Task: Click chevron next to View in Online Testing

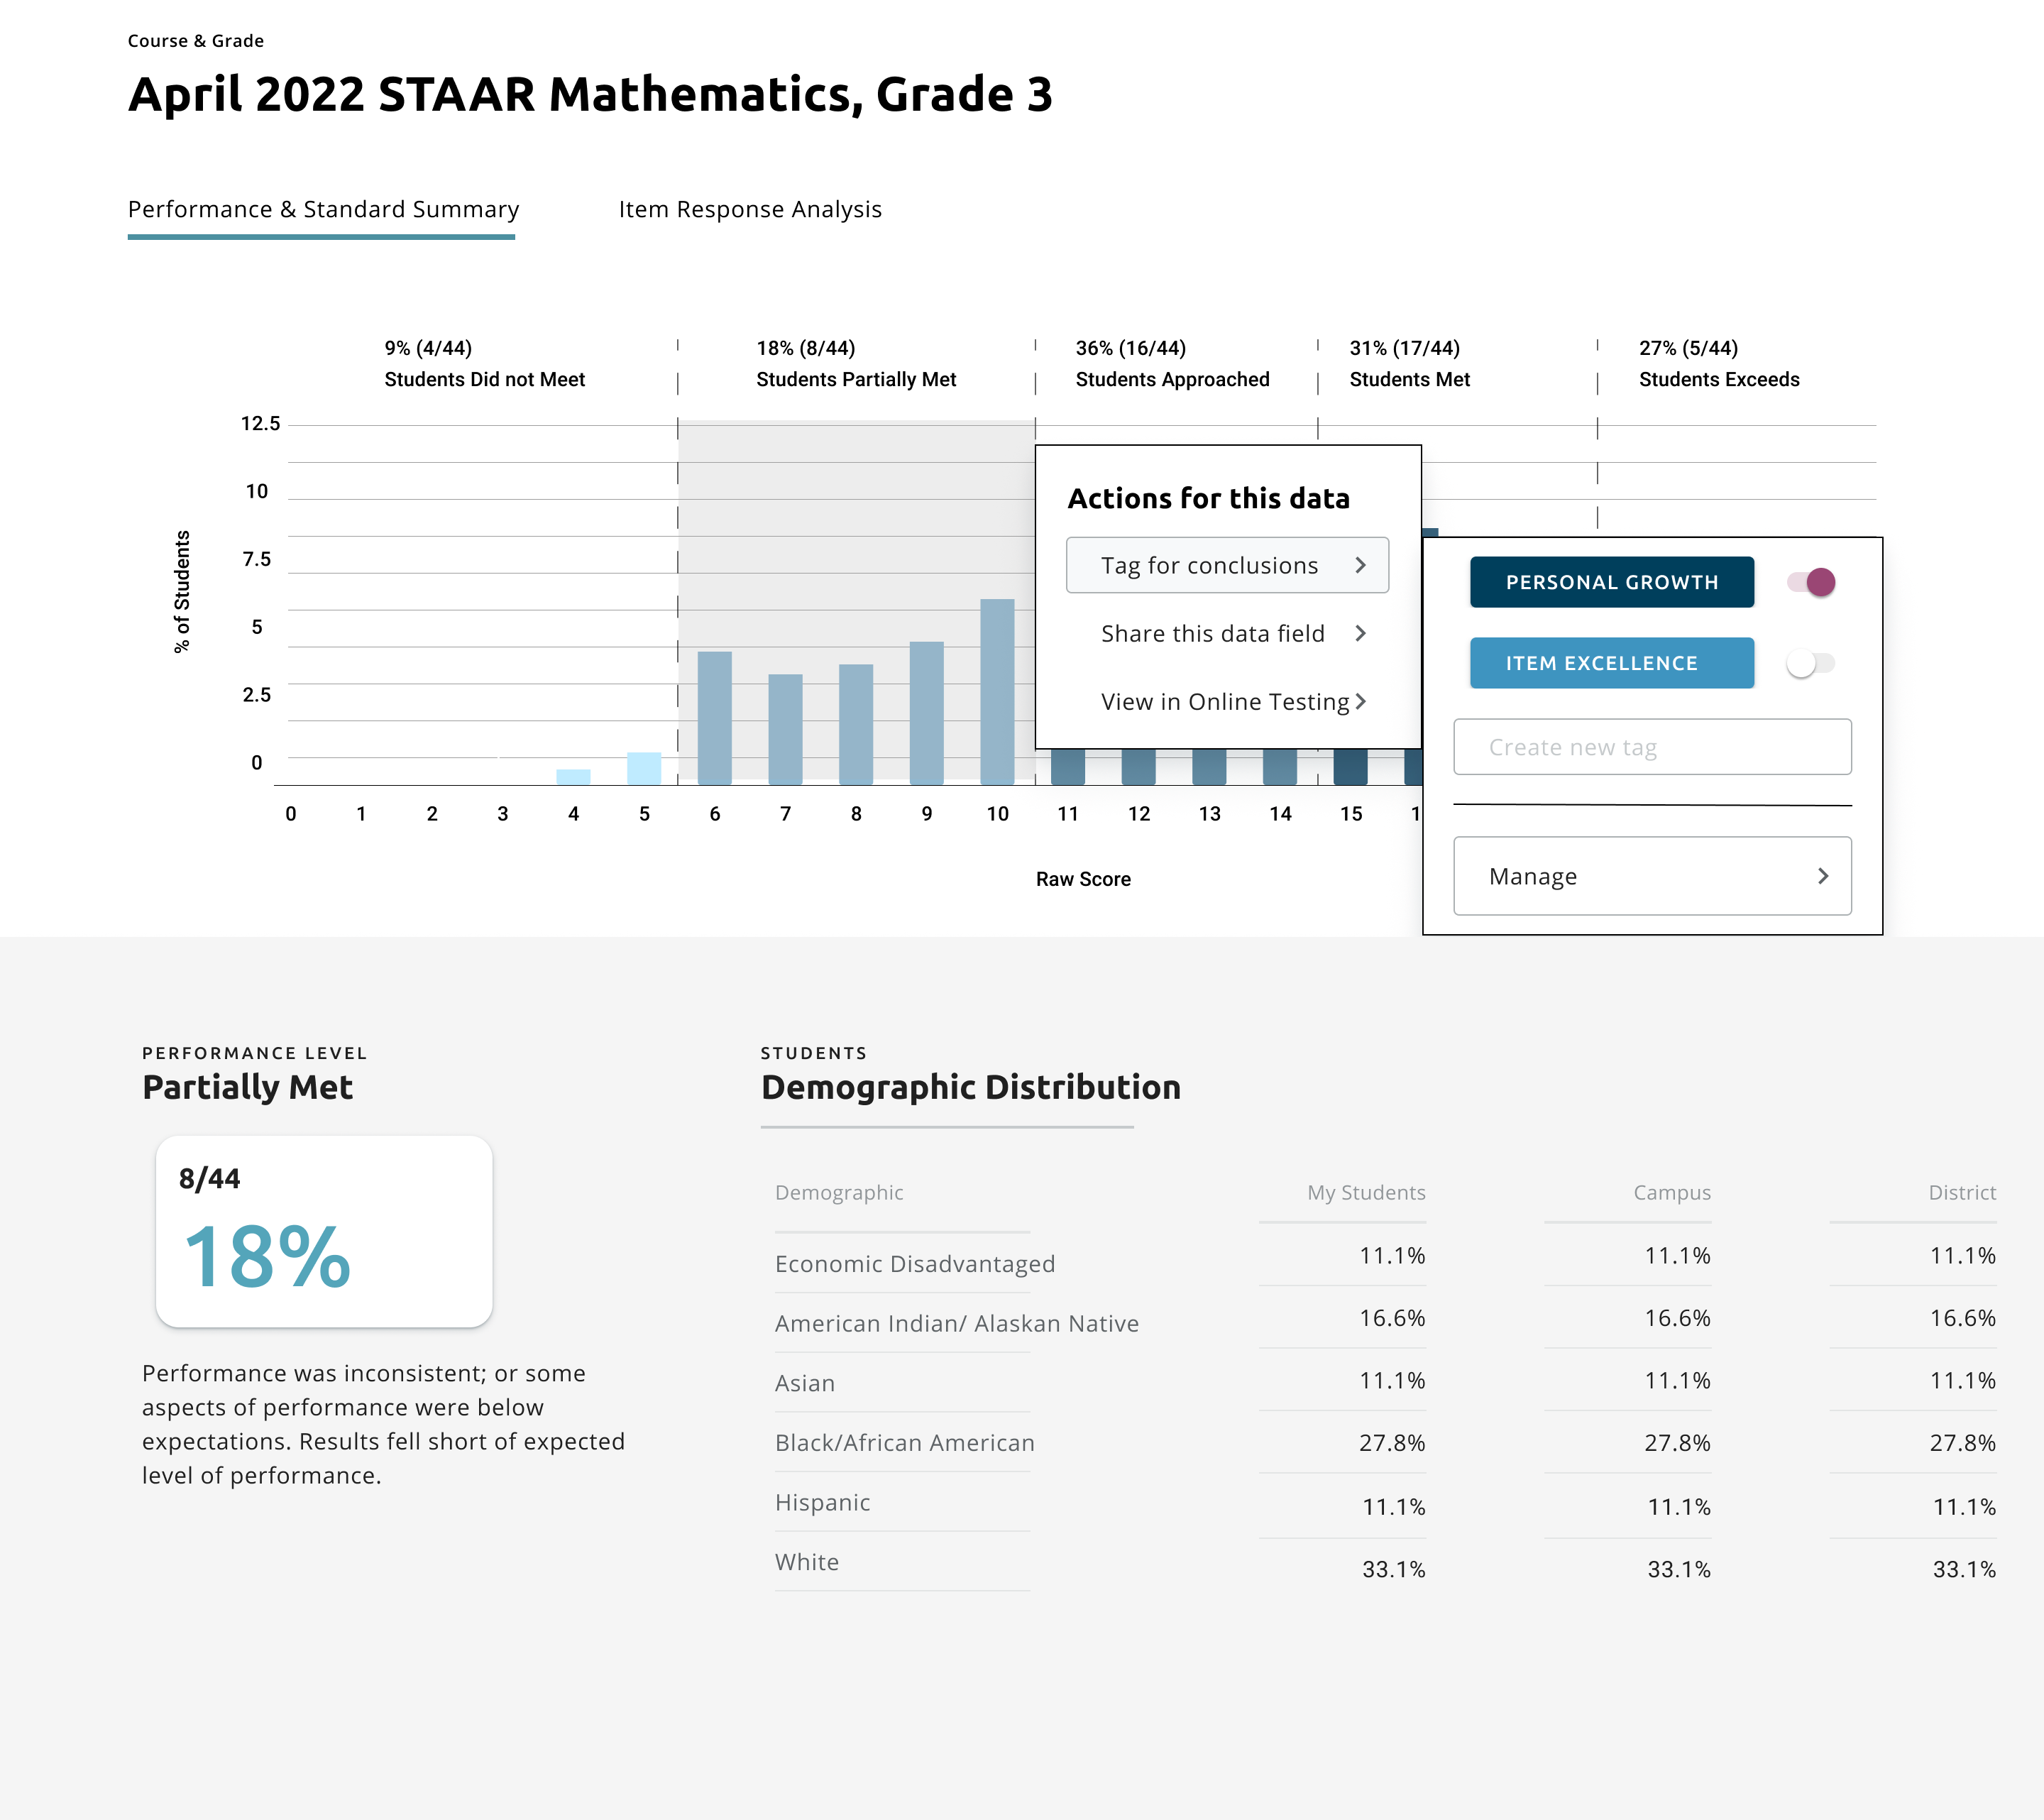Action: tap(1360, 702)
